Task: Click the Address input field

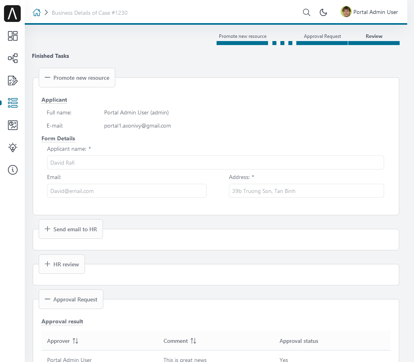Action: (306, 191)
